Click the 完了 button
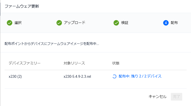Screen dimensions: 191x106 pyautogui.click(x=176, y=97)
